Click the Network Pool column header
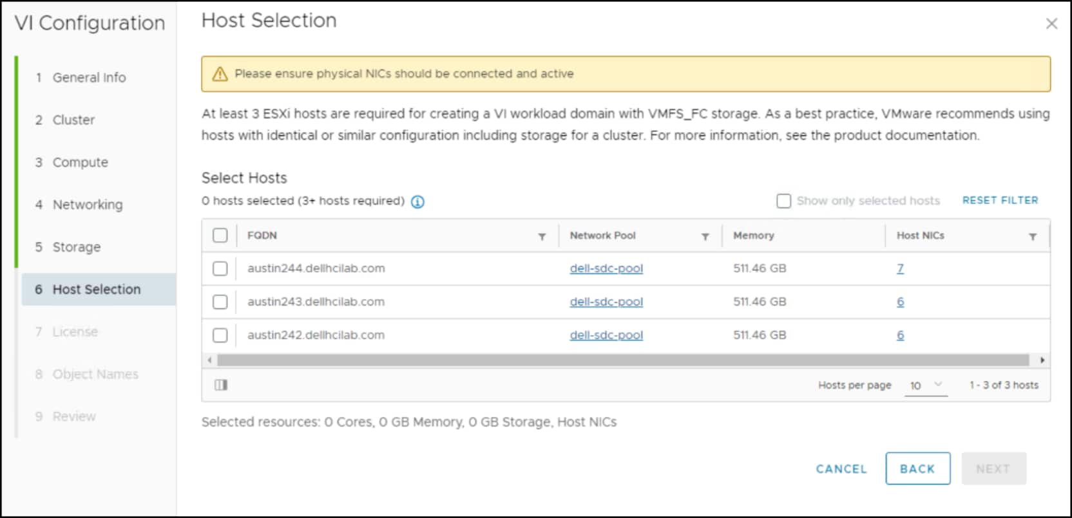Image resolution: width=1072 pixels, height=518 pixels. click(602, 236)
